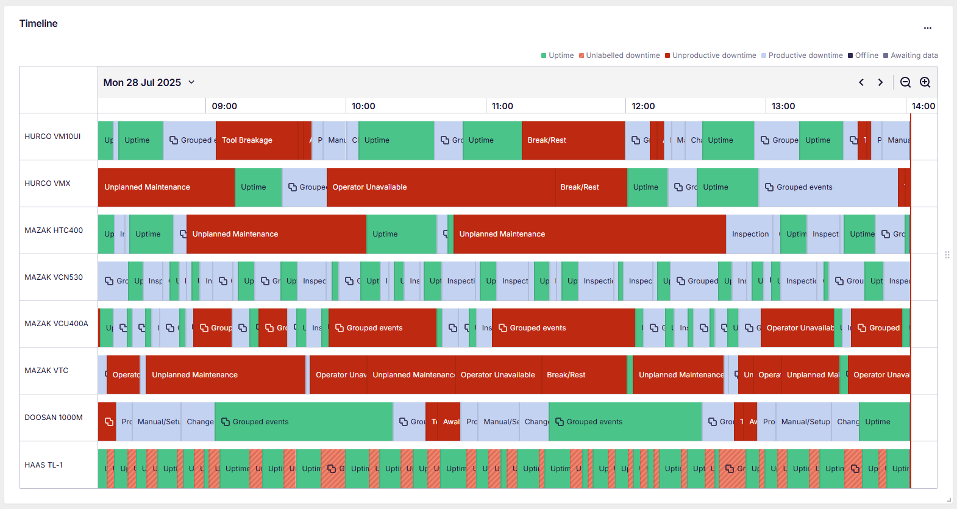Click the 11:00 time header
This screenshot has width=957, height=509.
pos(502,106)
